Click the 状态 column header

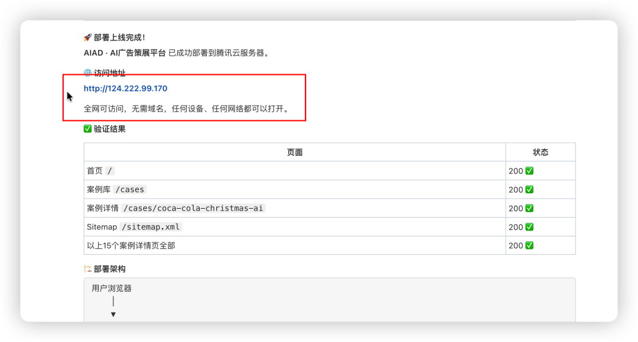[541, 152]
